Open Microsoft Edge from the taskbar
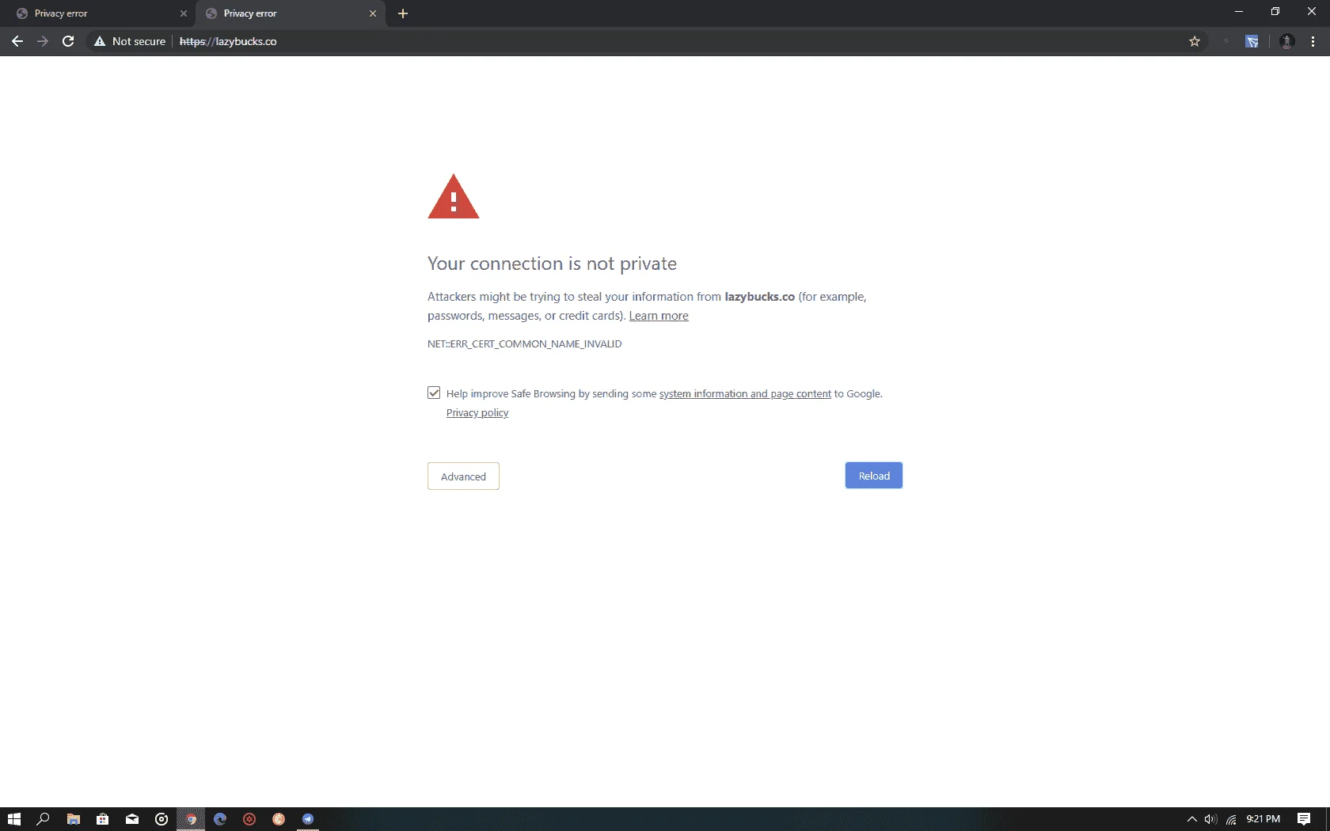This screenshot has height=831, width=1330. (x=220, y=819)
